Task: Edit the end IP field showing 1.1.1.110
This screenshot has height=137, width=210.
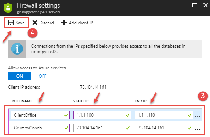Action: coord(164,115)
